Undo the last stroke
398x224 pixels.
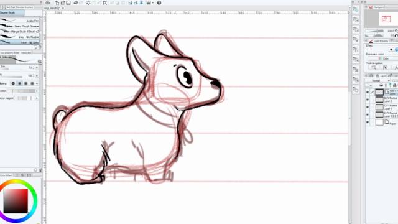click(76, 2)
